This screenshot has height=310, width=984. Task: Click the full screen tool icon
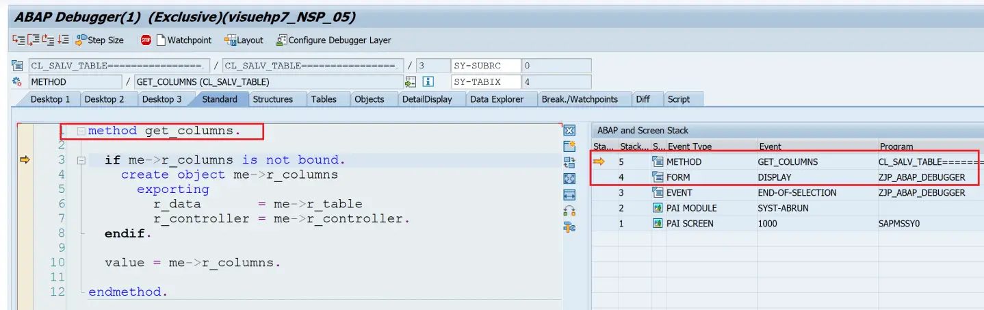point(569,179)
